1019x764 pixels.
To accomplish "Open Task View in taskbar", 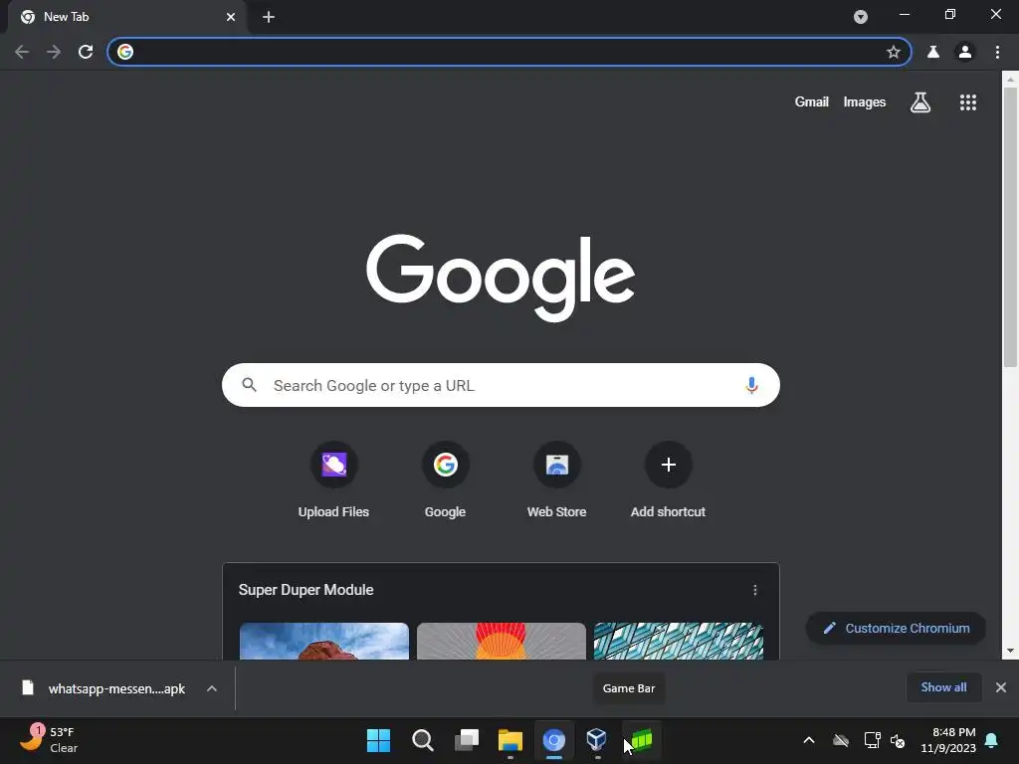I will point(466,740).
